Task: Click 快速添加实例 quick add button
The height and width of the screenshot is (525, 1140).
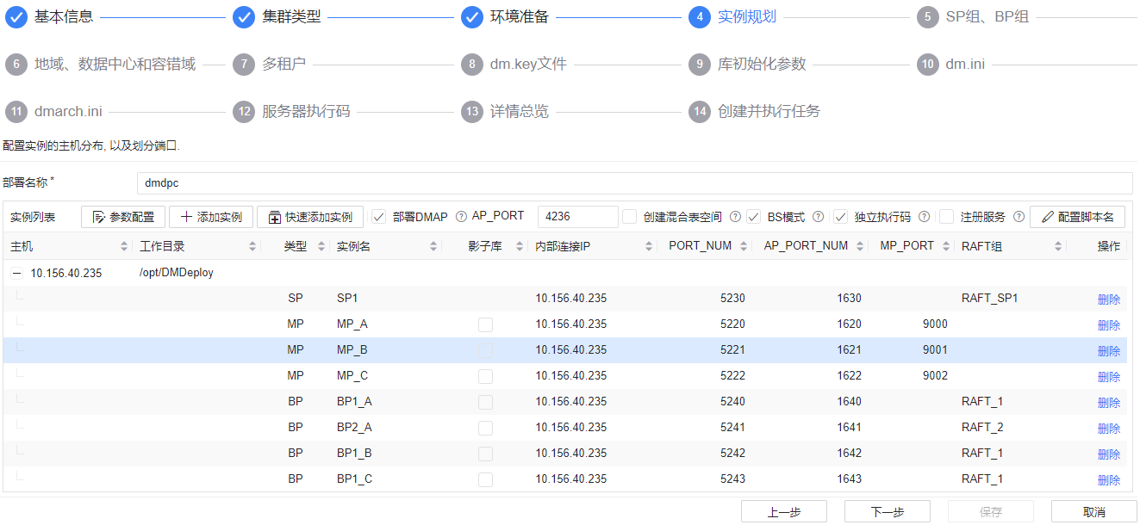Action: tap(310, 217)
